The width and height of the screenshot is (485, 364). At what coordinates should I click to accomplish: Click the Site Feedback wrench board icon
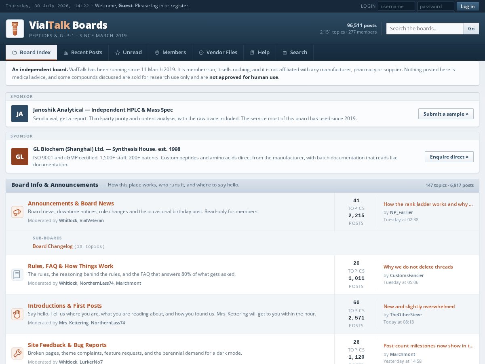coord(17,353)
